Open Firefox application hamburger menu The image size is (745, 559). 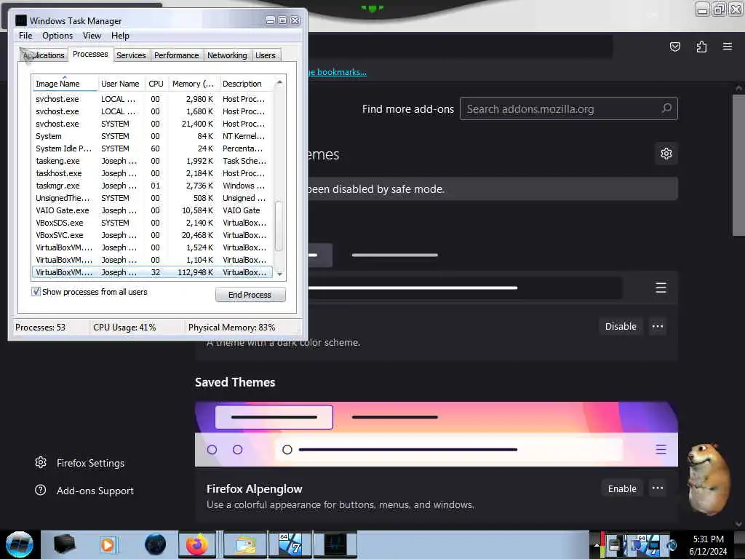(x=728, y=46)
